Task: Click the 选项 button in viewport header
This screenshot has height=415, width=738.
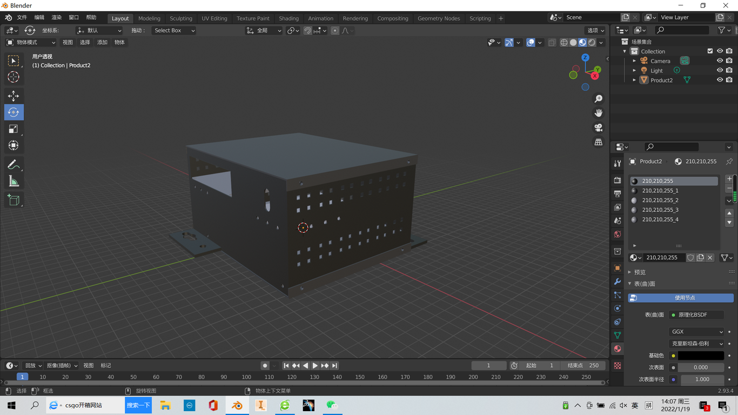Action: 596,31
